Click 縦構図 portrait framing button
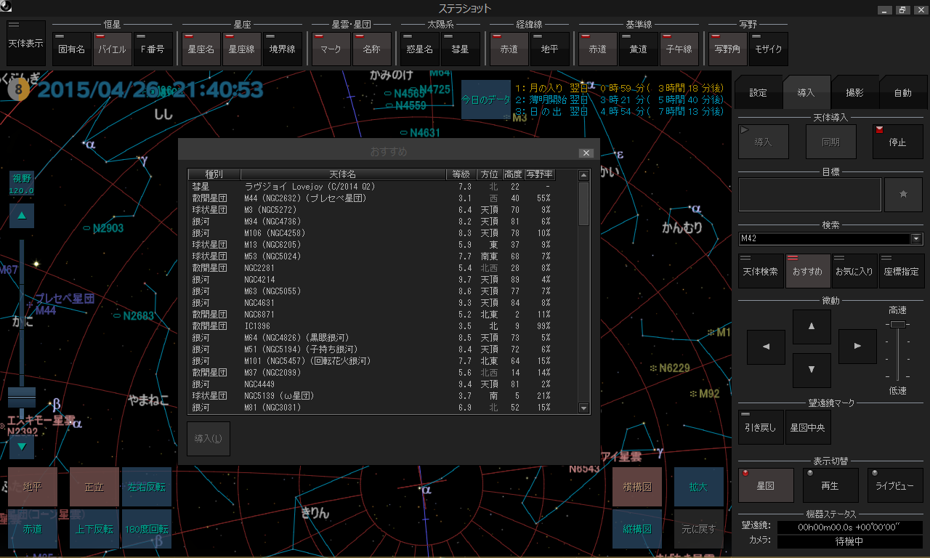 pos(637,528)
